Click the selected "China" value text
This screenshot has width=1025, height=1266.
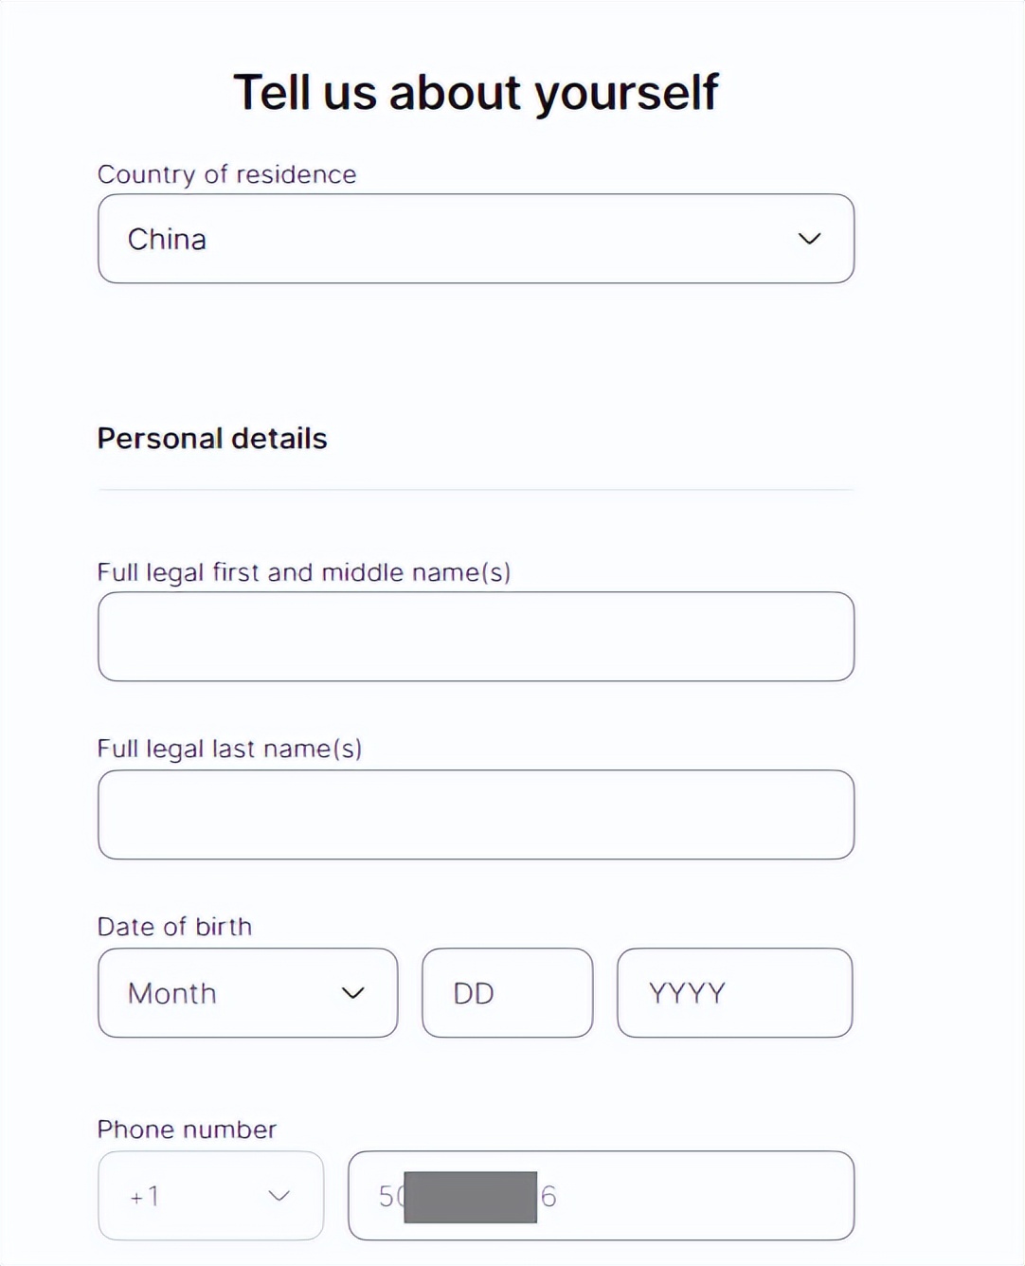[x=167, y=240]
